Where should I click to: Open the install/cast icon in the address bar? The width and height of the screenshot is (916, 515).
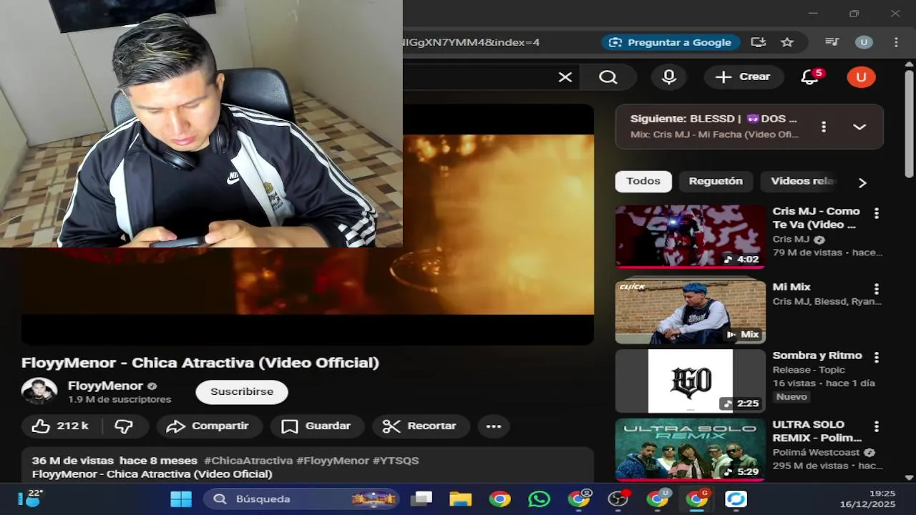[759, 42]
